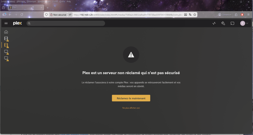Open the Plex Activity pulse icon
The image size is (253, 135).
[x=214, y=23]
